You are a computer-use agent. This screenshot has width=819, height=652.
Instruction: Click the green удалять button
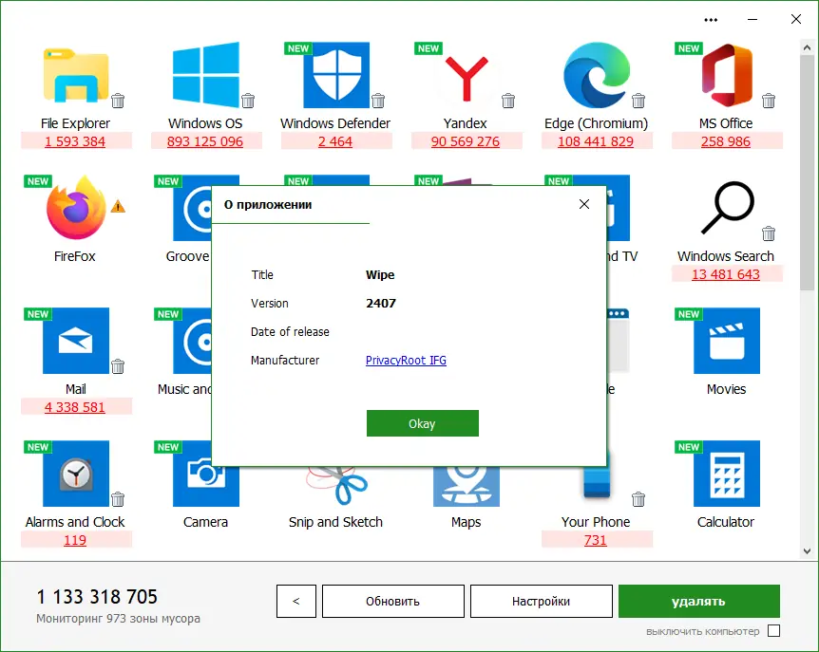point(699,601)
